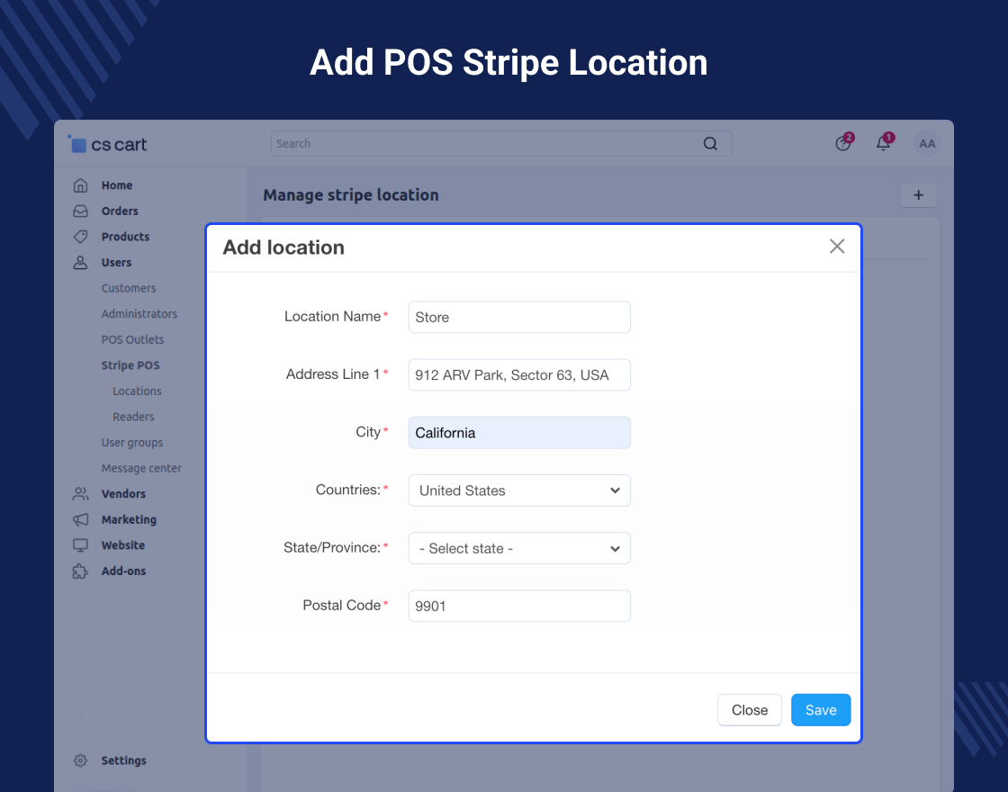Go to POS Outlets menu item
Viewport: 1008px width, 792px height.
pos(132,339)
